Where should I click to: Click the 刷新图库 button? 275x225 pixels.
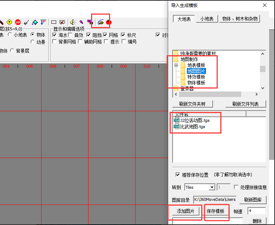pyautogui.click(x=253, y=200)
